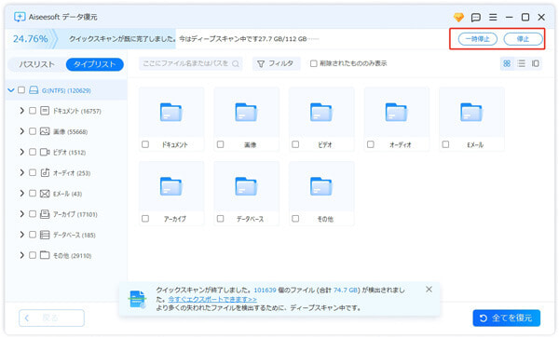Tick checkbox under その他 folder tile
This screenshot has height=338, width=559.
[x=295, y=218]
